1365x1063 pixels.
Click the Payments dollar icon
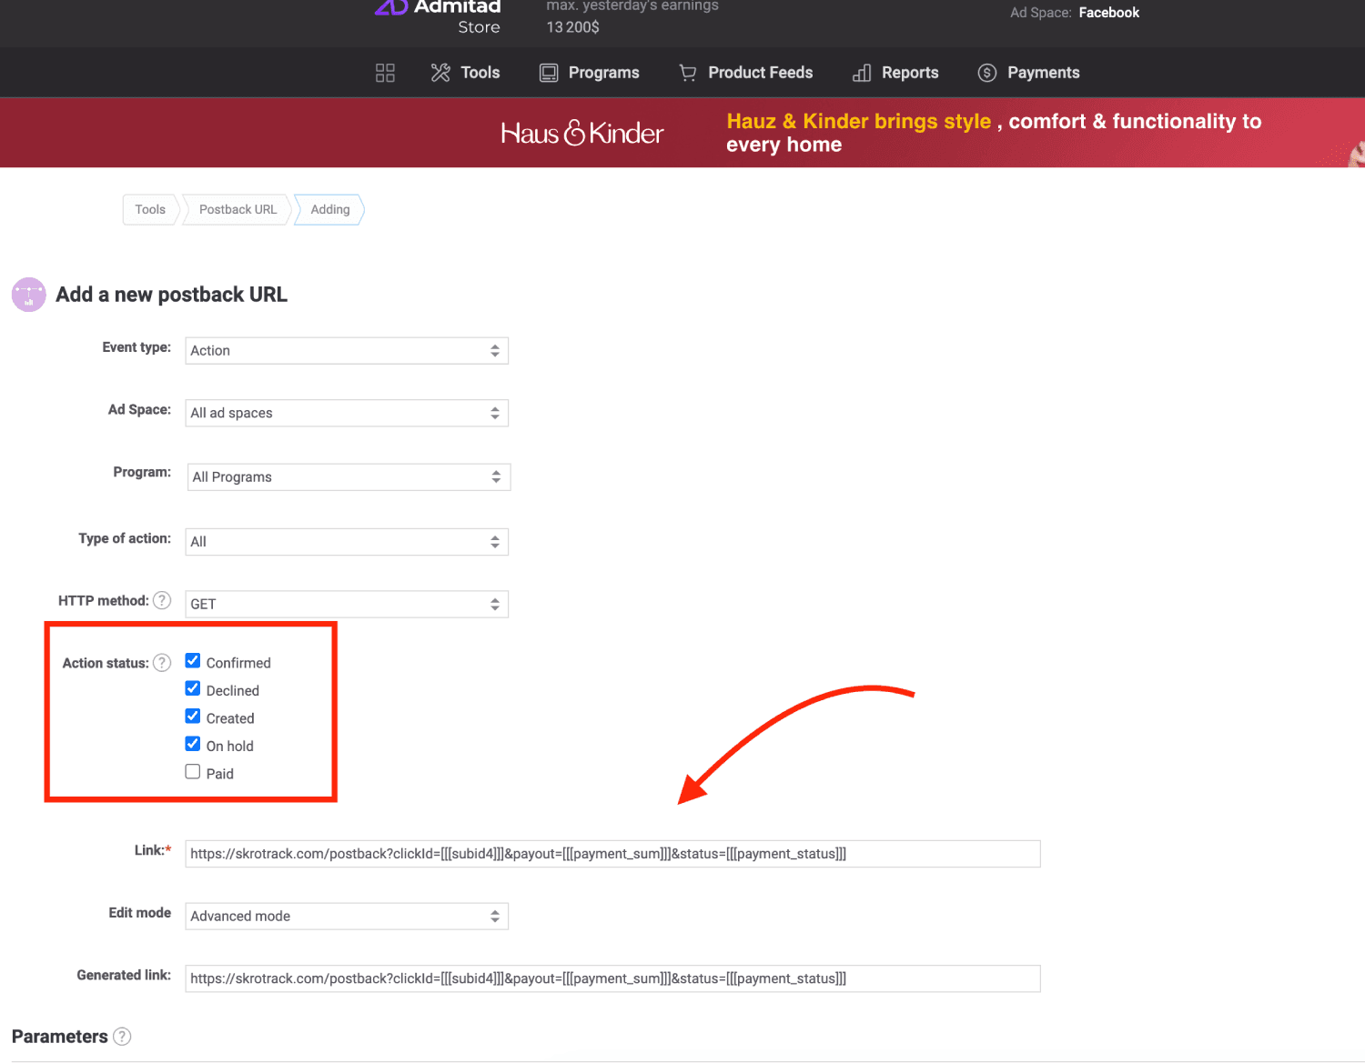pos(987,73)
